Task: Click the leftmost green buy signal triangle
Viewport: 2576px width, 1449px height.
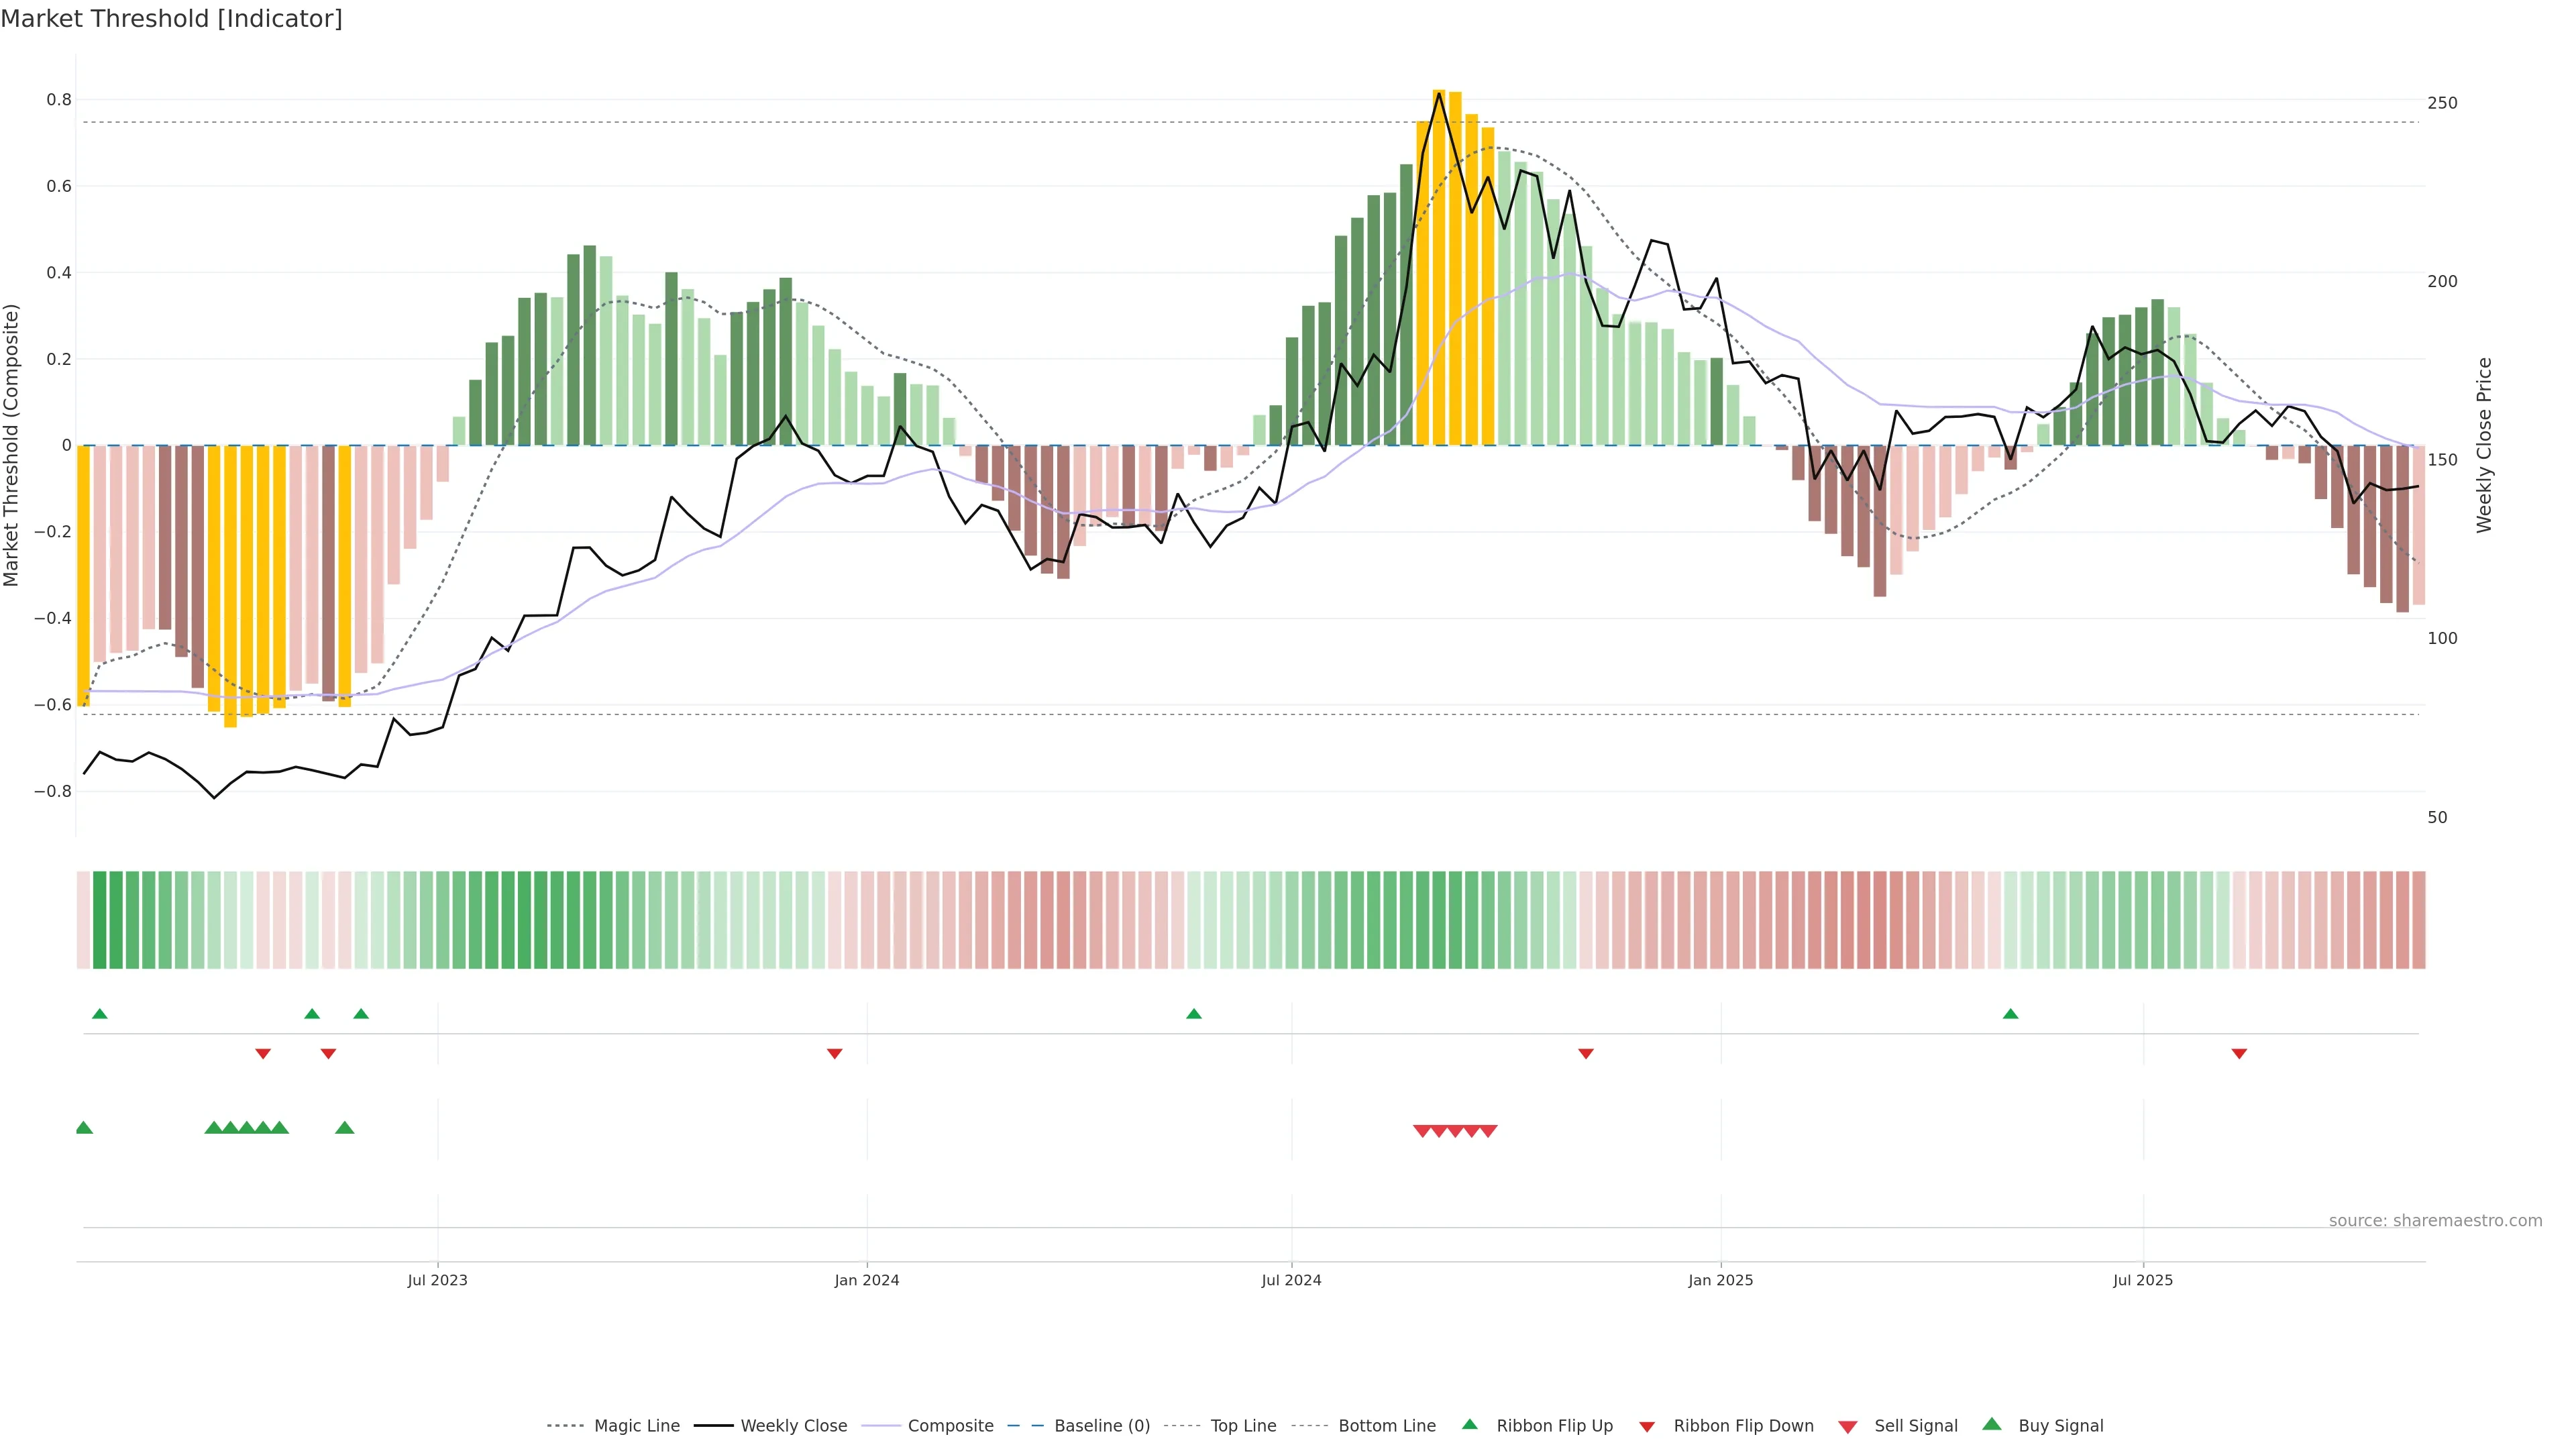Action: [84, 1128]
